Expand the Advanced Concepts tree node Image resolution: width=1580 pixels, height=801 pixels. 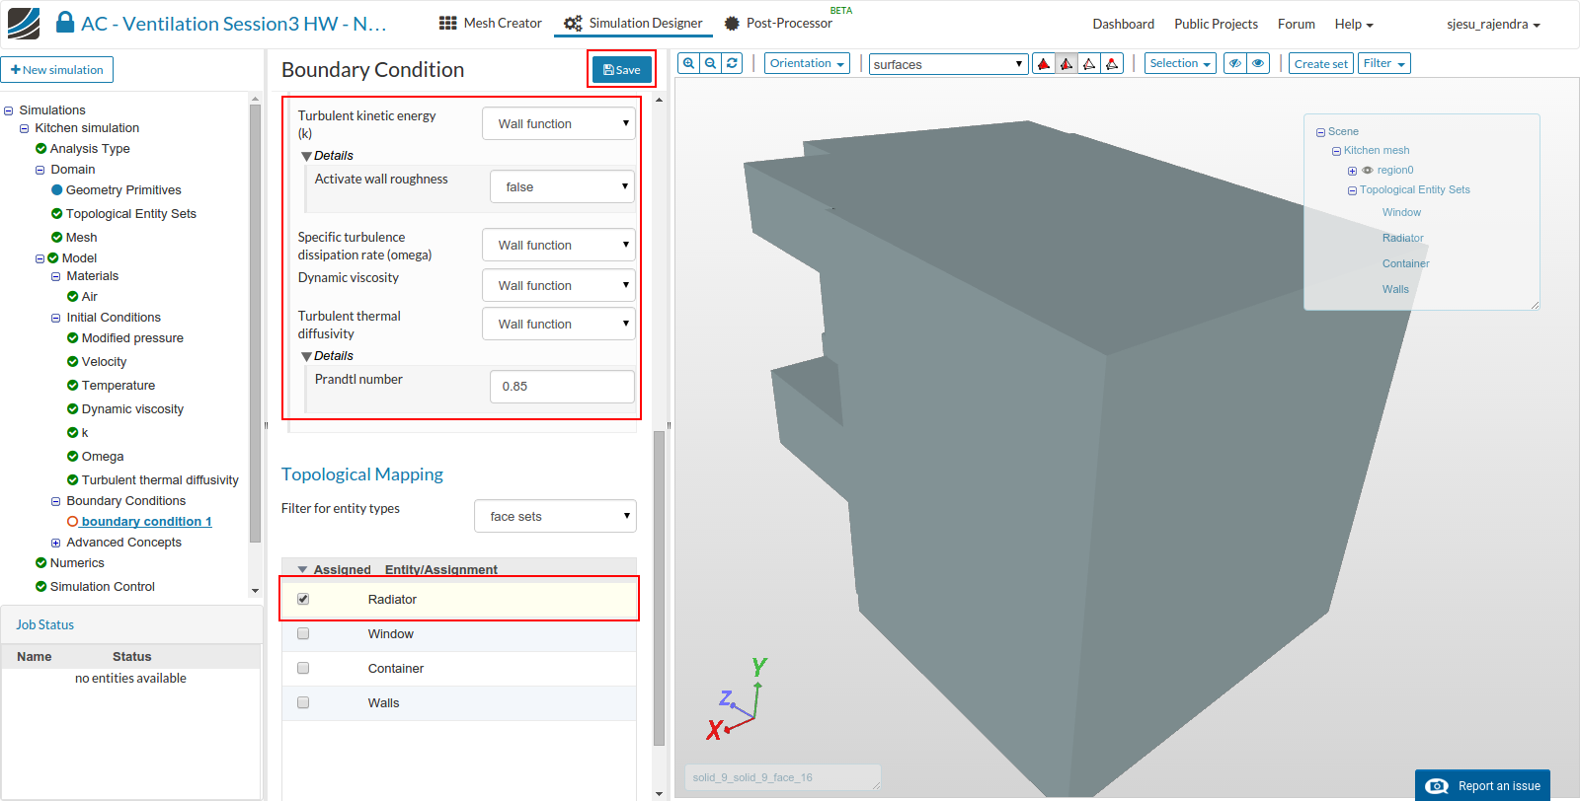(56, 543)
